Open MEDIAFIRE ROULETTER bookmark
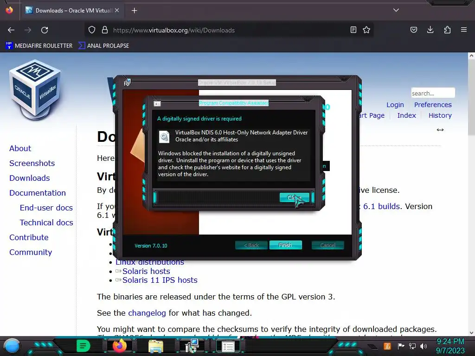 39,46
